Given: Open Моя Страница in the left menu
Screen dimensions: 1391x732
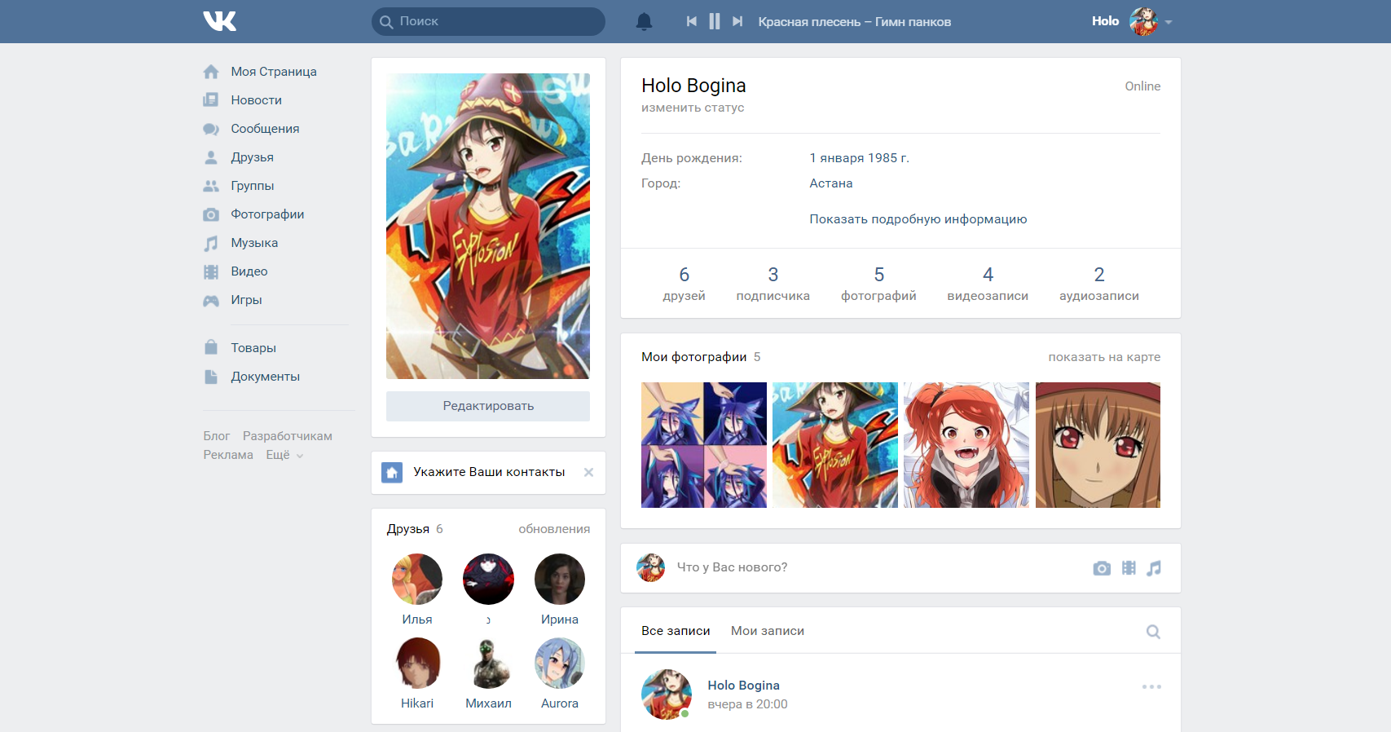Looking at the screenshot, I should coord(274,72).
